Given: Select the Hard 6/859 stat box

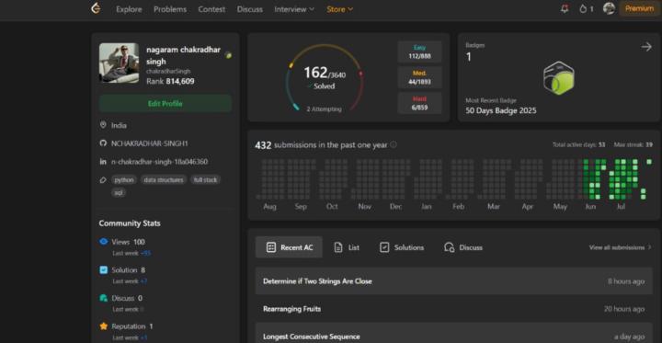Looking at the screenshot, I should (x=419, y=103).
